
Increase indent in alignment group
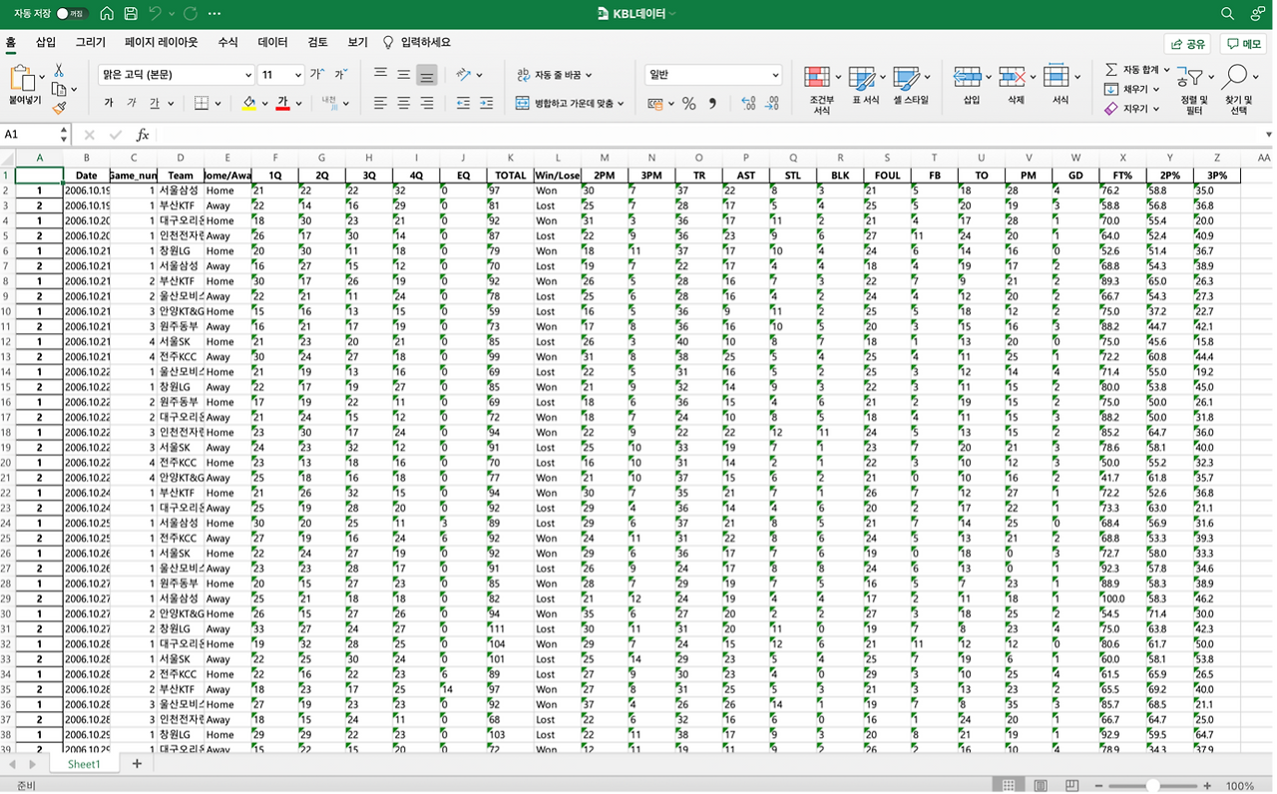486,104
